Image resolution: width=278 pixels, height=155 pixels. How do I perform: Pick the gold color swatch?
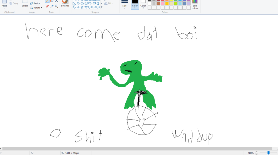(167, 3)
